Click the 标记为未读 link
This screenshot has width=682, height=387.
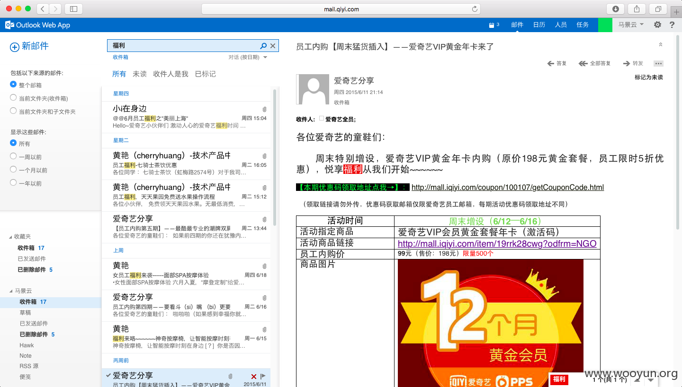click(649, 77)
